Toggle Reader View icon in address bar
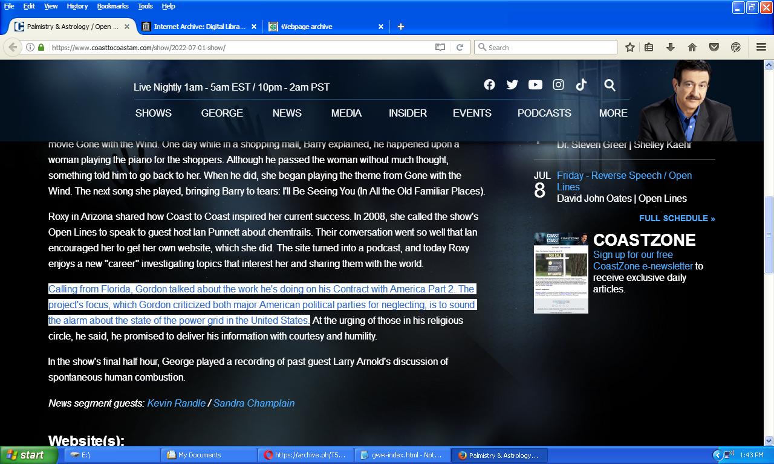774x464 pixels. point(440,47)
